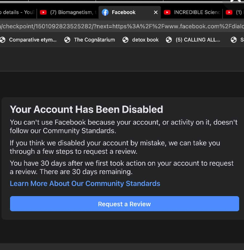
Task: Click the text 'There are 30 days remaining.'
Action: pos(86,172)
